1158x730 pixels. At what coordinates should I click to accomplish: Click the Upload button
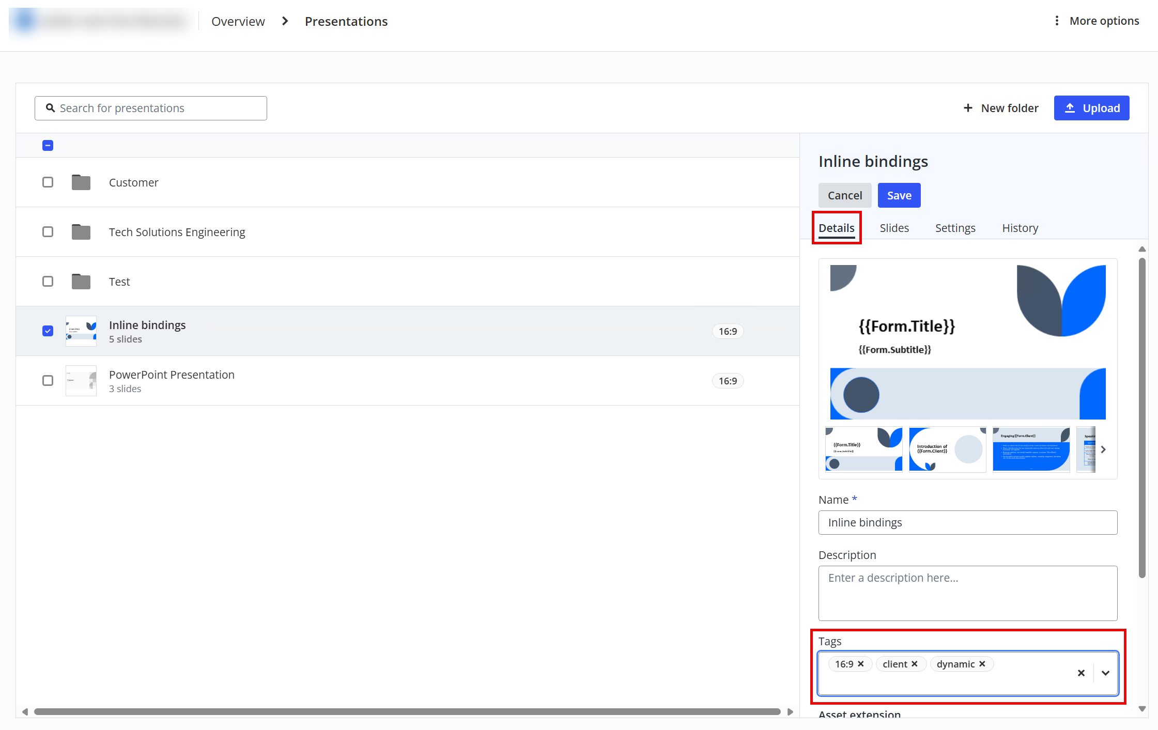click(x=1091, y=108)
